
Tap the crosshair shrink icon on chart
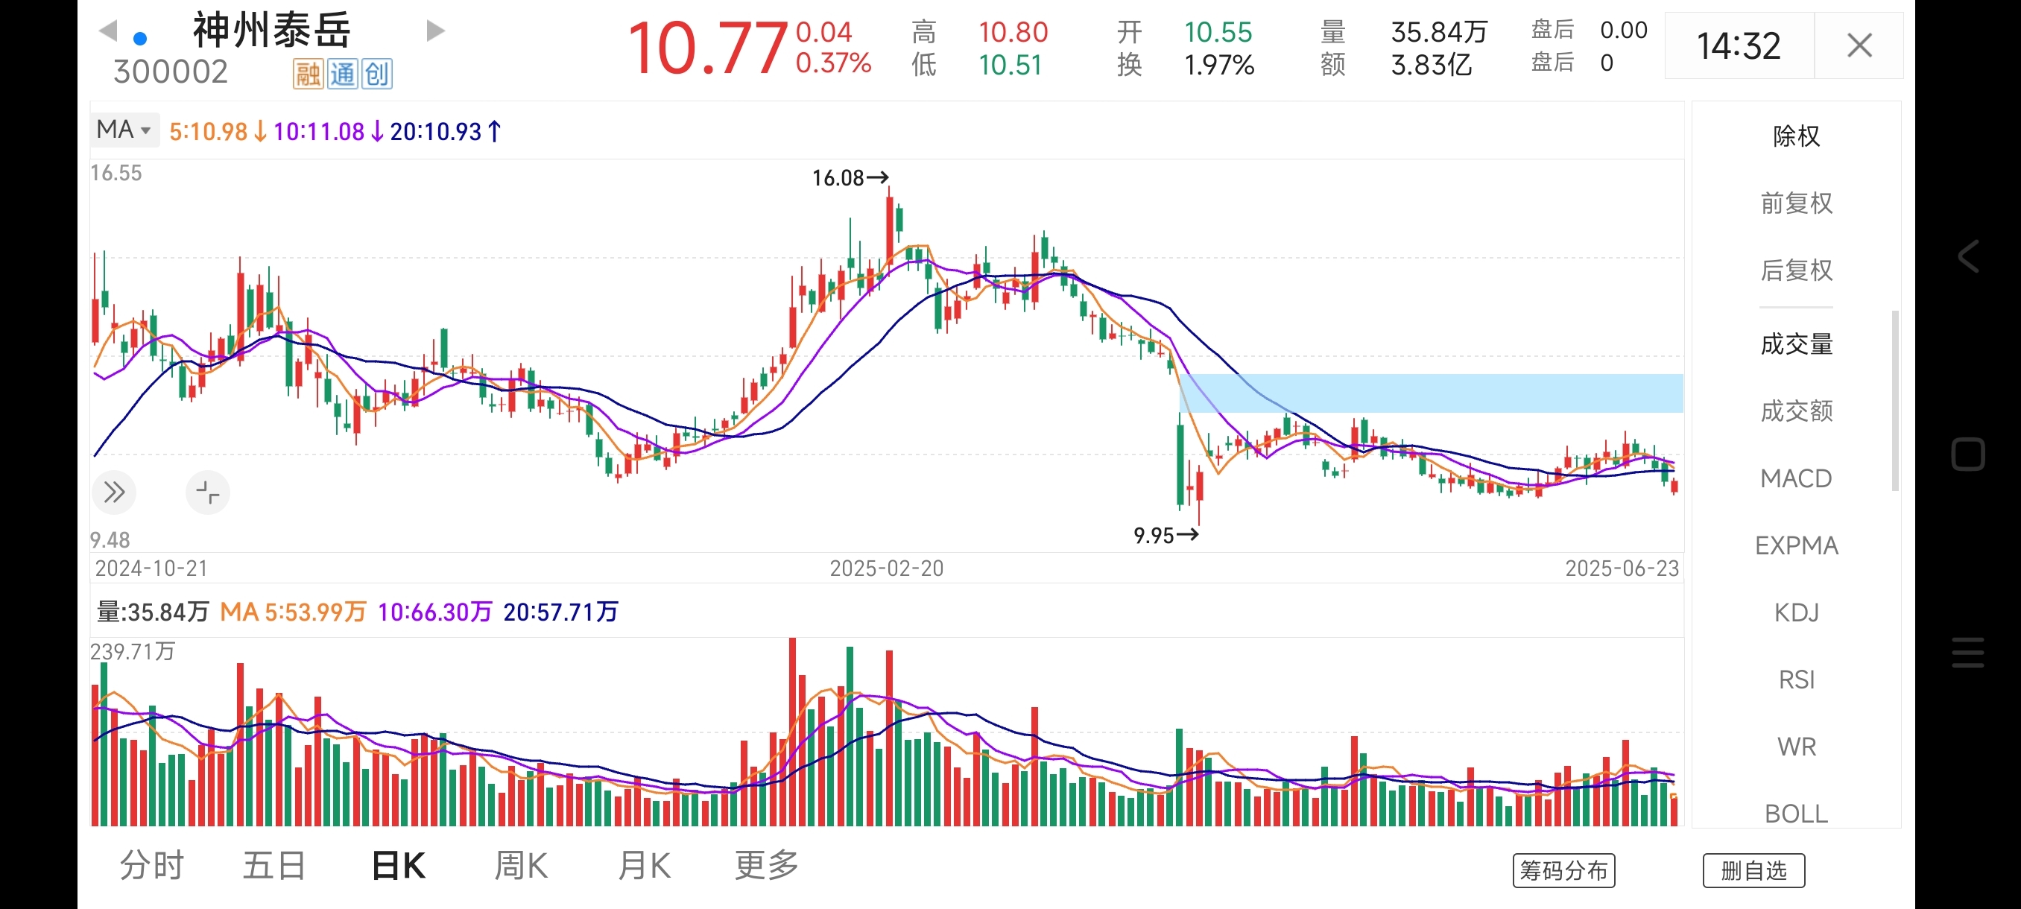208,492
